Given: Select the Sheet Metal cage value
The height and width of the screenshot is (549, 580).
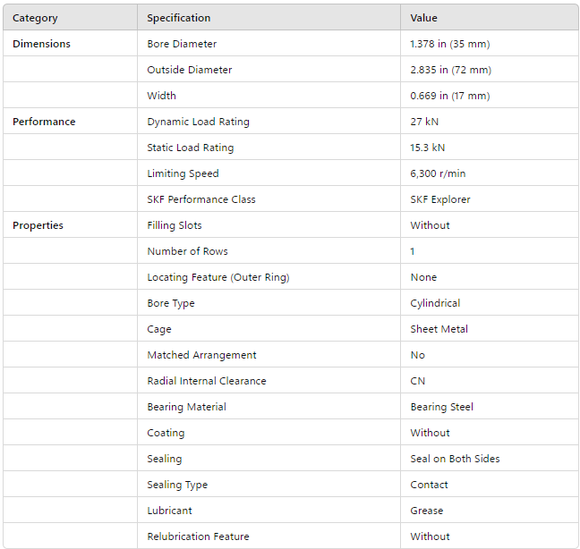Looking at the screenshot, I should pyautogui.click(x=439, y=329).
